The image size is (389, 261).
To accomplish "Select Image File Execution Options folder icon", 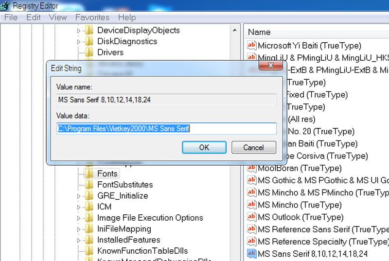I will tap(89, 218).
